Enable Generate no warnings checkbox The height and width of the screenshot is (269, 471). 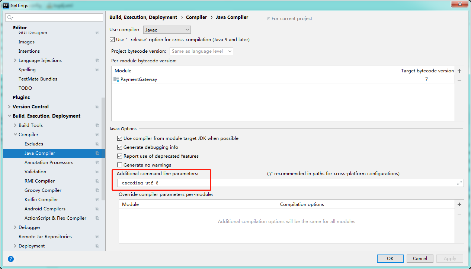coord(120,165)
